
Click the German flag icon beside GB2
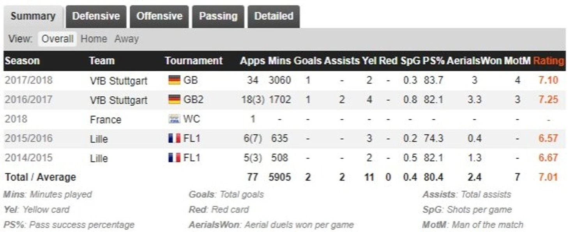click(174, 99)
